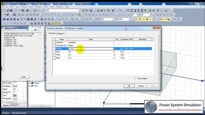Select the Pan hand tool icon
Screen dimensions: 205x115
pos(128,11)
